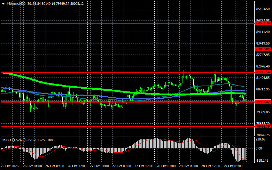Click the red level label 79953.42
The height and width of the screenshot is (170, 272).
click(263, 102)
